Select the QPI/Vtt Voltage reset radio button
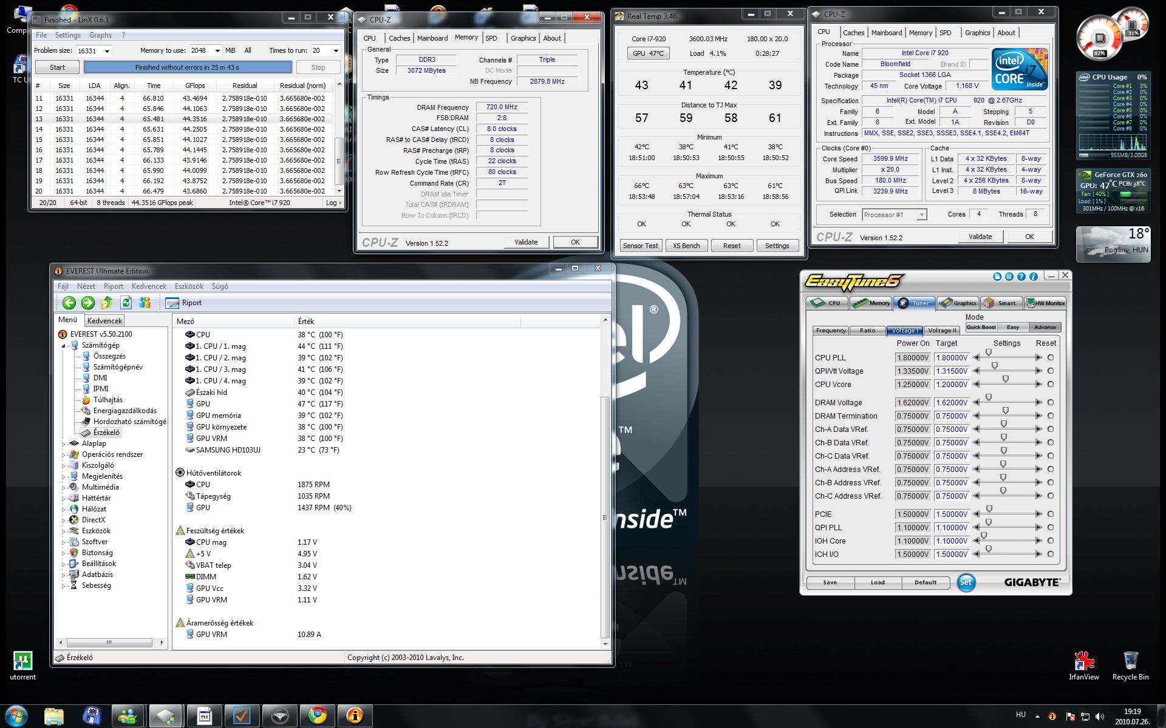The width and height of the screenshot is (1166, 728). tap(1051, 371)
